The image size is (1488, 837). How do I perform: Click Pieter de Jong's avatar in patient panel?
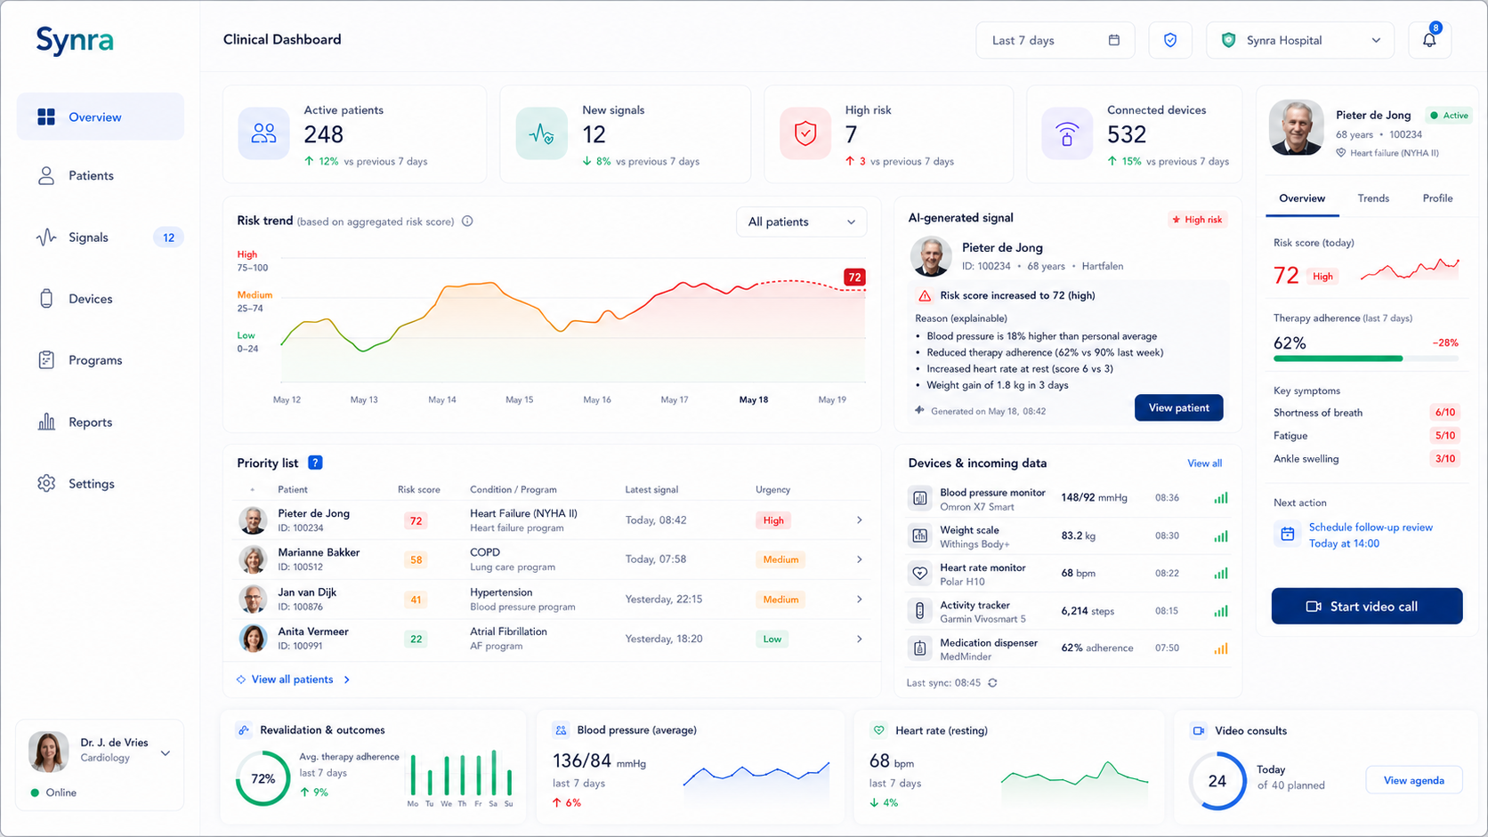(1296, 128)
